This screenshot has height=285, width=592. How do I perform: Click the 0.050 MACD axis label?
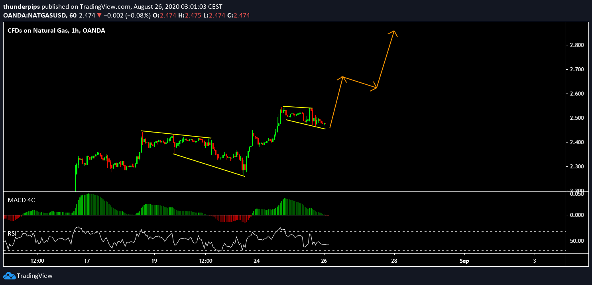(577, 194)
